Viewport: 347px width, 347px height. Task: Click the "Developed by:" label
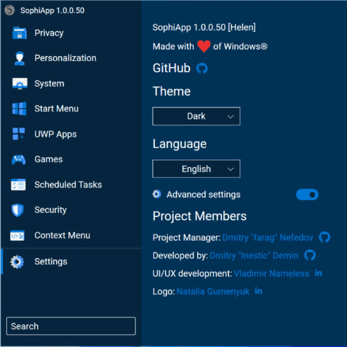[180, 255]
